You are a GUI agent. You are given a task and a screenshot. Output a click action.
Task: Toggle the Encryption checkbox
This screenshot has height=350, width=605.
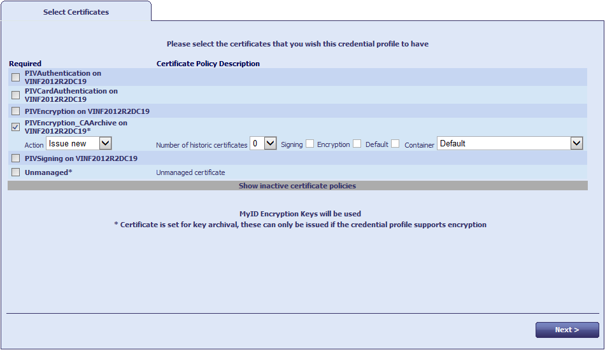point(357,144)
